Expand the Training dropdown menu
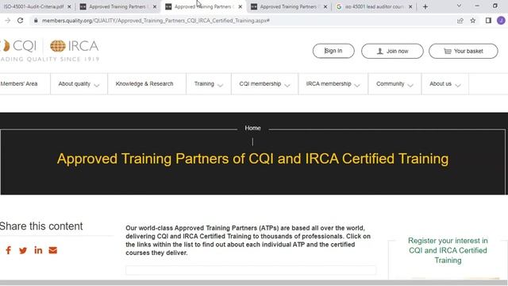 click(209, 84)
